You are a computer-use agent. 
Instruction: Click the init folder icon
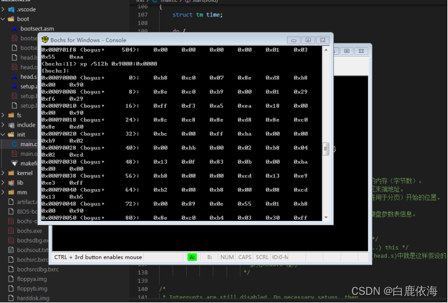tap(11, 135)
